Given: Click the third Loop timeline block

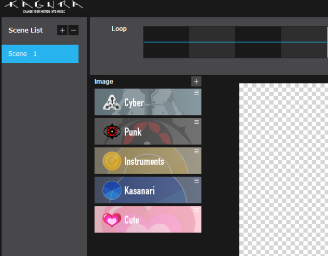Looking at the screenshot, I should (258, 42).
